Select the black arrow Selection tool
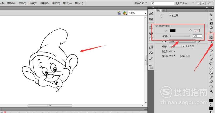This screenshot has width=215, height=113. coord(211,15)
